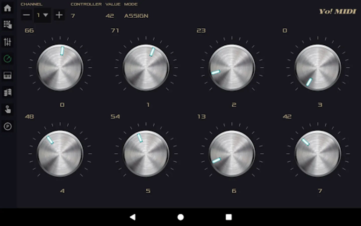361x226 pixels.
Task: Click knob 3 showing value 0
Action: tap(318, 68)
